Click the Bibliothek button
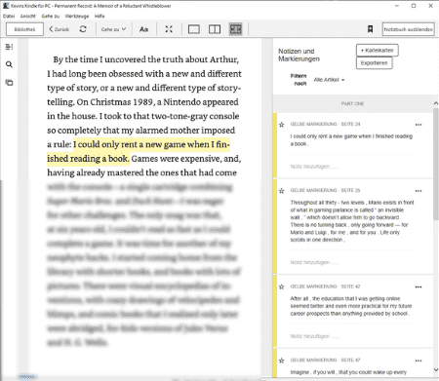439x381 pixels. tap(24, 29)
